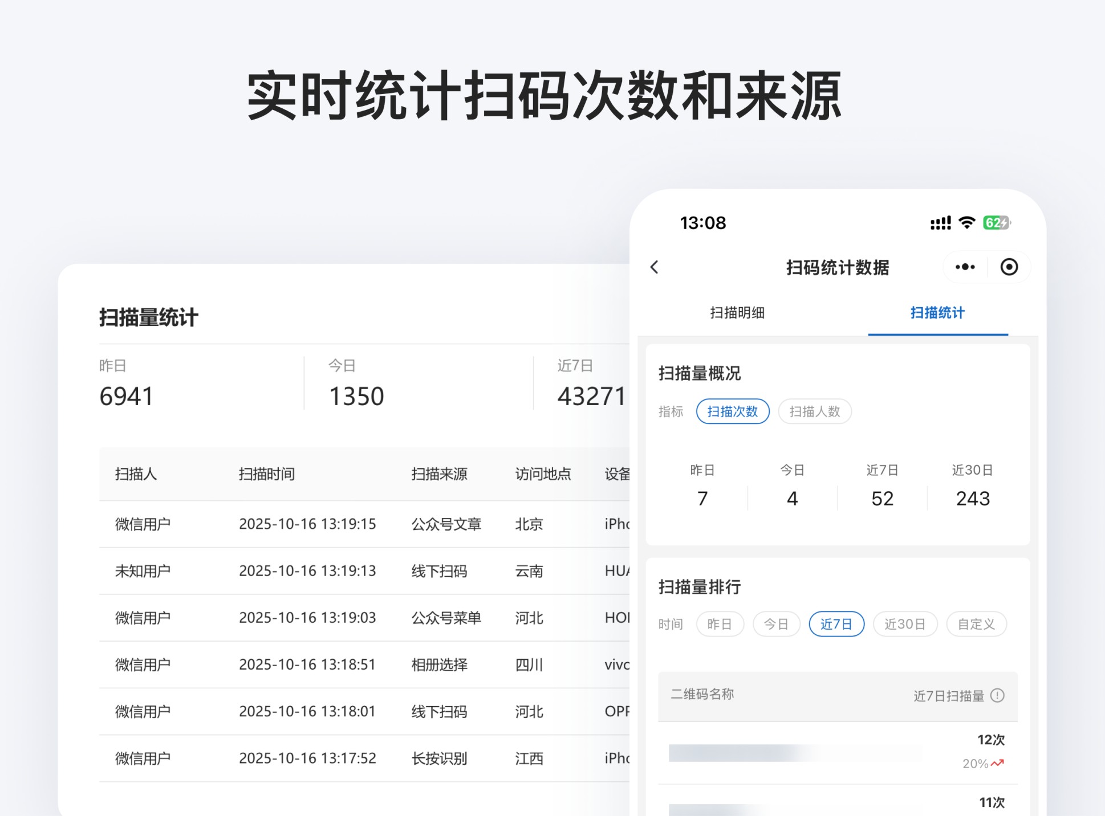1105x816 pixels.
Task: Tap the Wi-Fi icon in the status bar
Action: [x=966, y=223]
